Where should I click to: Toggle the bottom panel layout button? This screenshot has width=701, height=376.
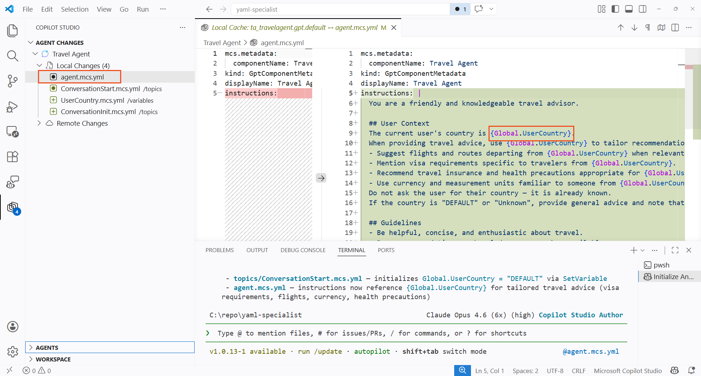coord(629,9)
